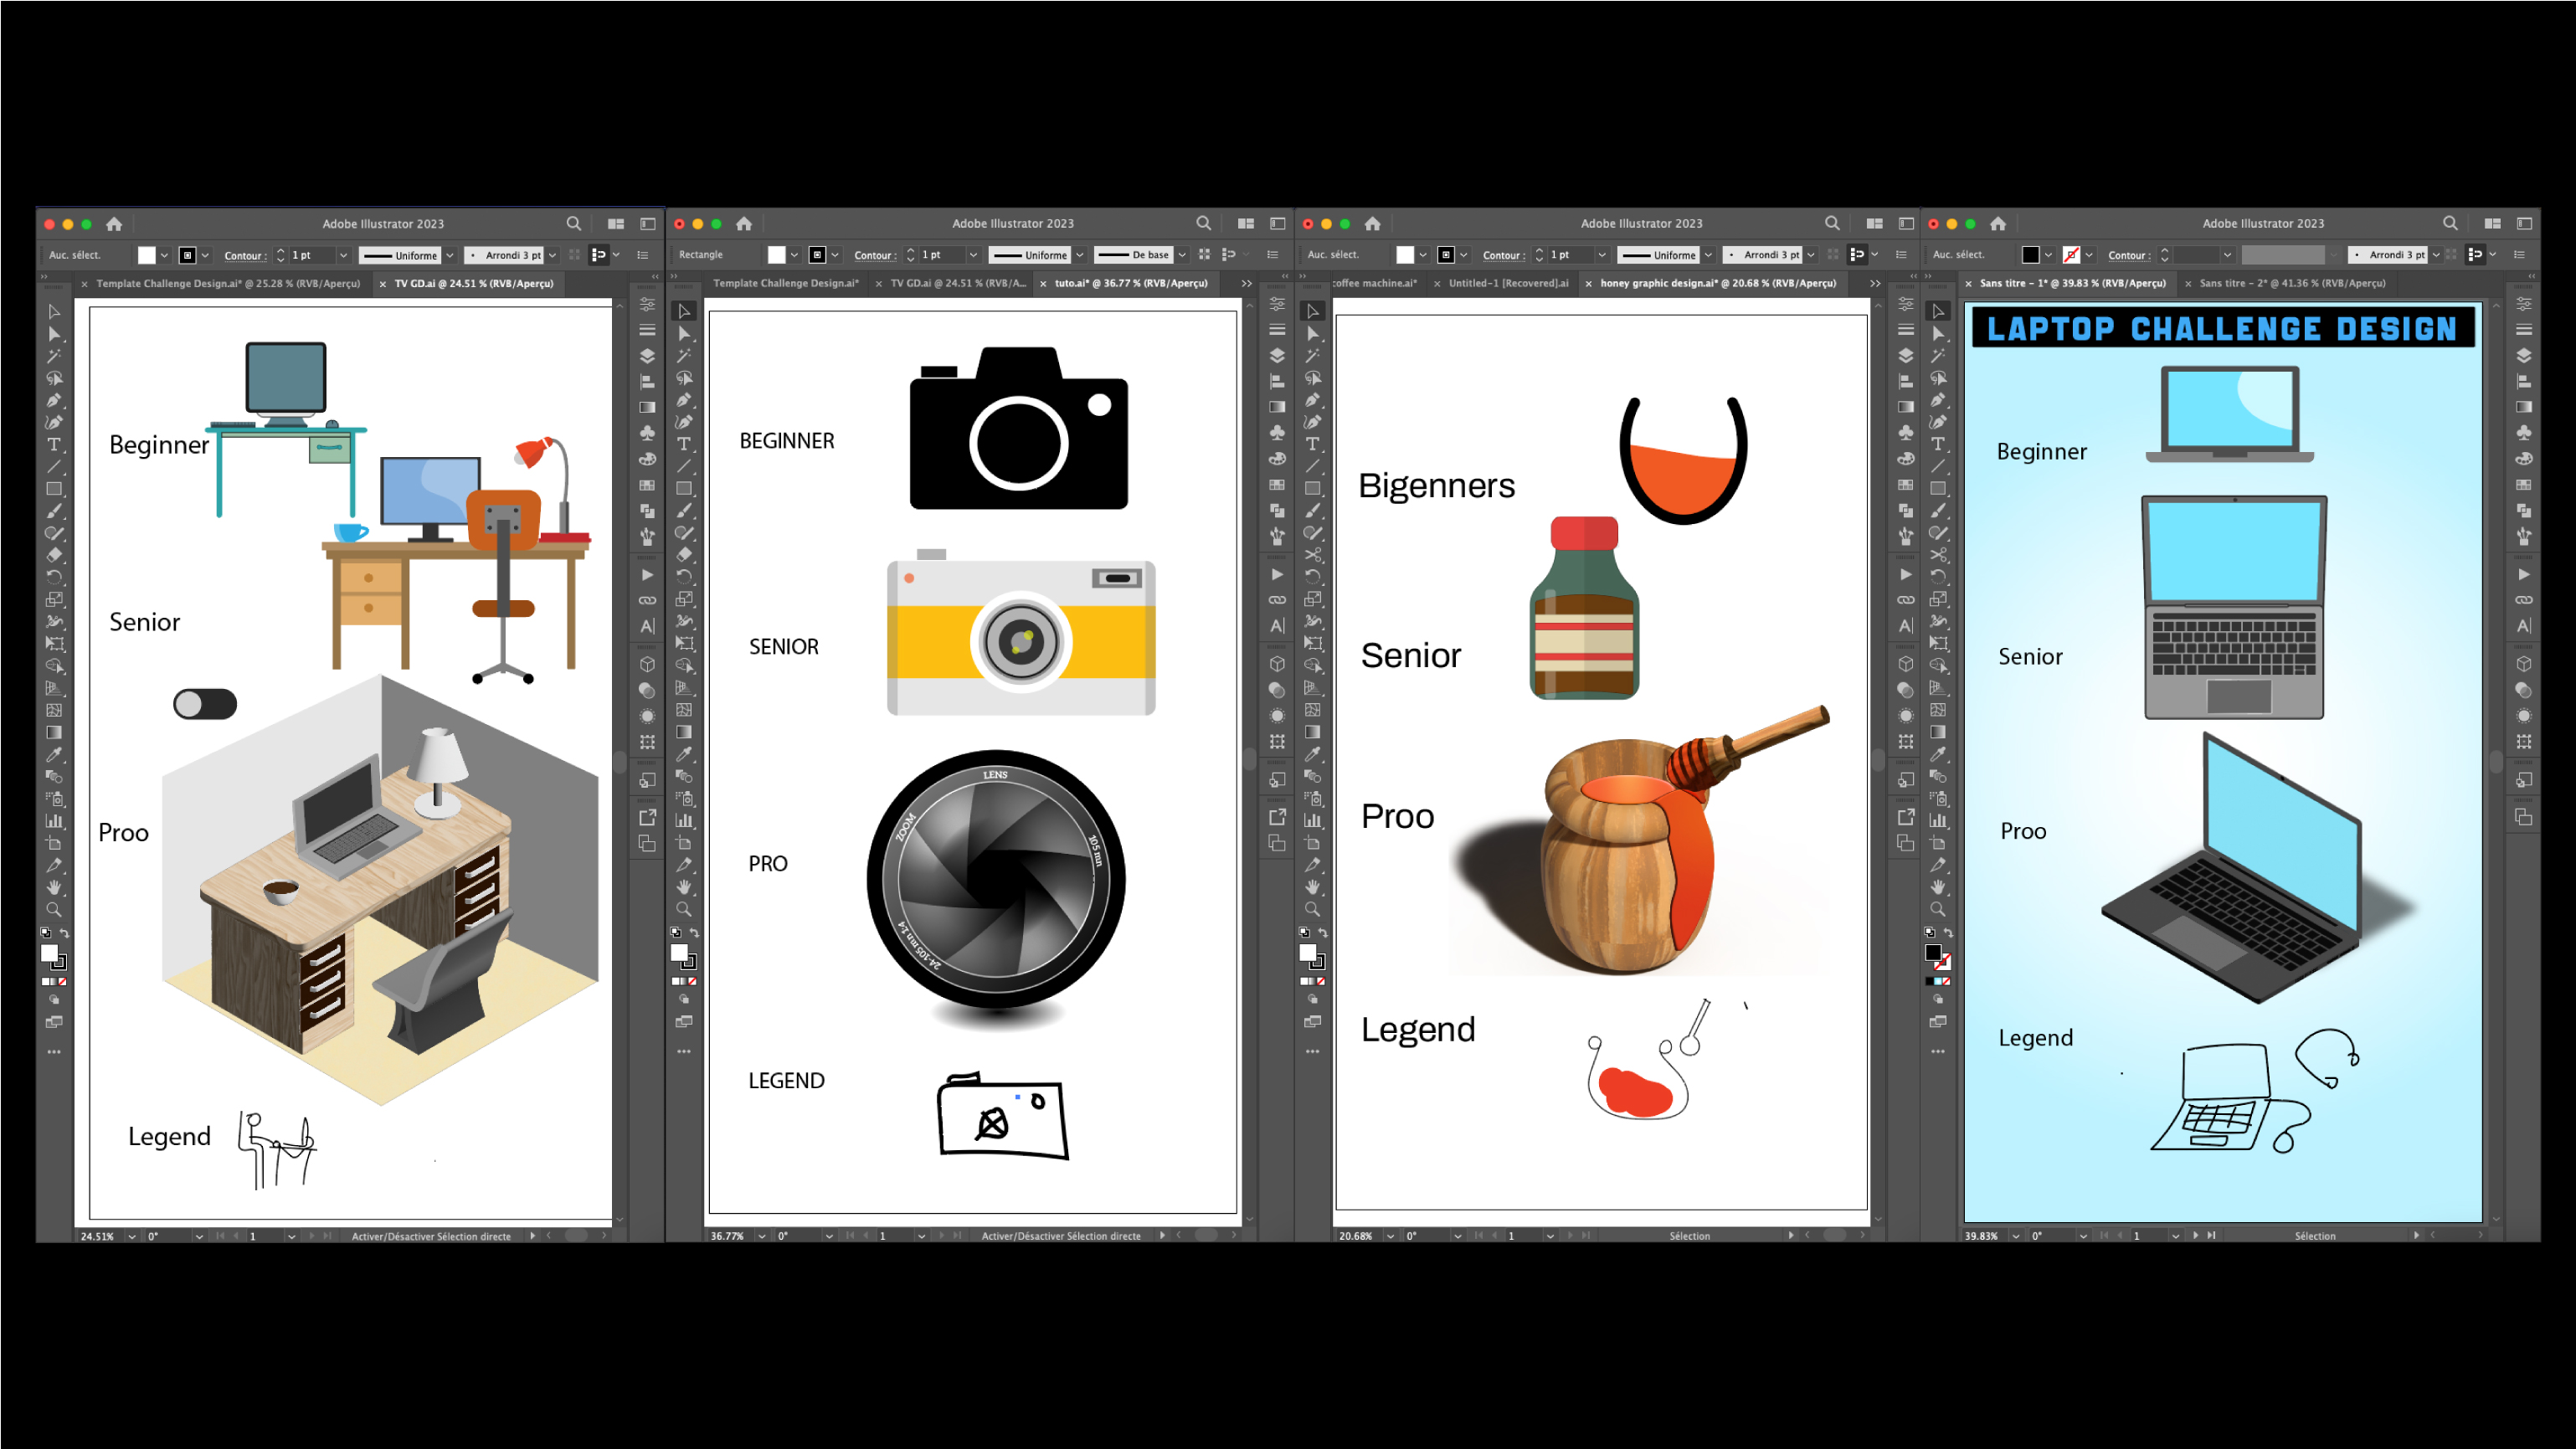The width and height of the screenshot is (2576, 1449).
Task: Select the Pen tool in TV GD window
Action: coord(54,400)
